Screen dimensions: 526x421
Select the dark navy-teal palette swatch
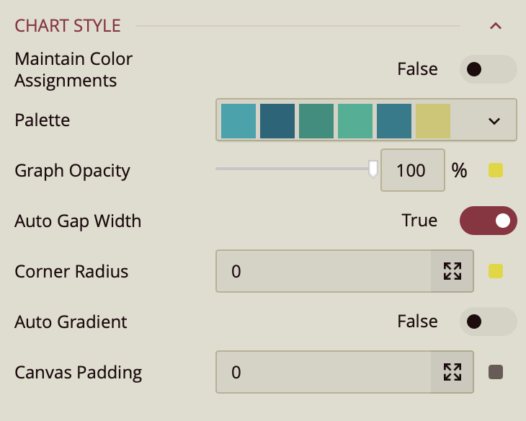click(x=277, y=120)
